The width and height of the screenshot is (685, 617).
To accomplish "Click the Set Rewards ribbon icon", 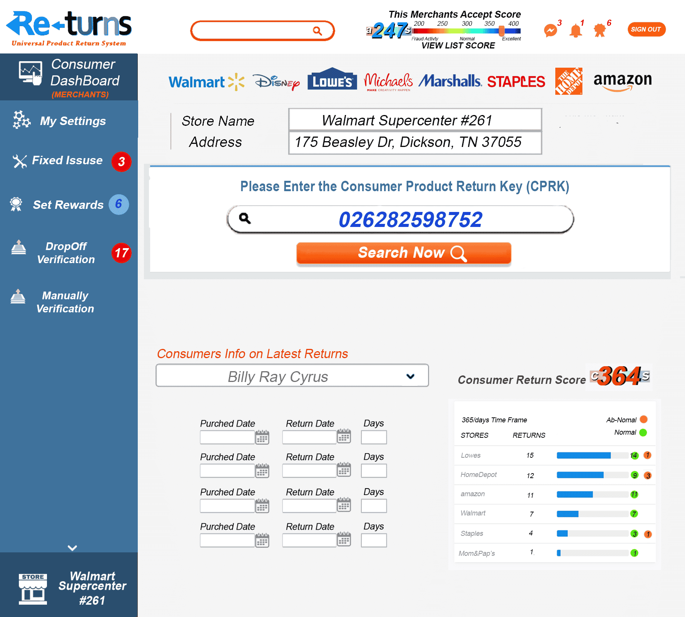I will click(x=16, y=204).
